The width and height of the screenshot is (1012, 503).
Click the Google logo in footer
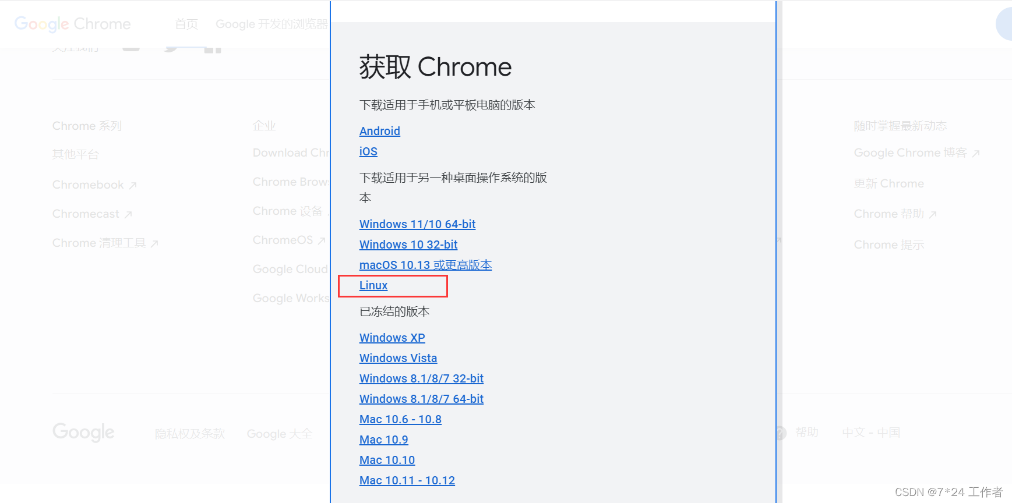83,433
